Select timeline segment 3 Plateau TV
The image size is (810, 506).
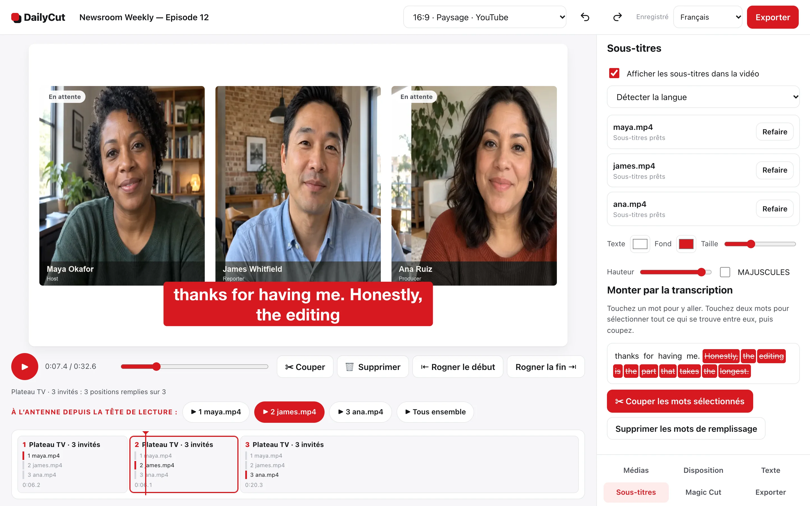tap(409, 464)
